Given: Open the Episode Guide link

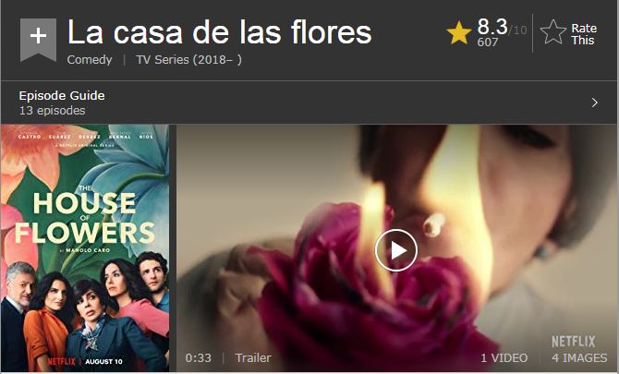Looking at the screenshot, I should [62, 95].
